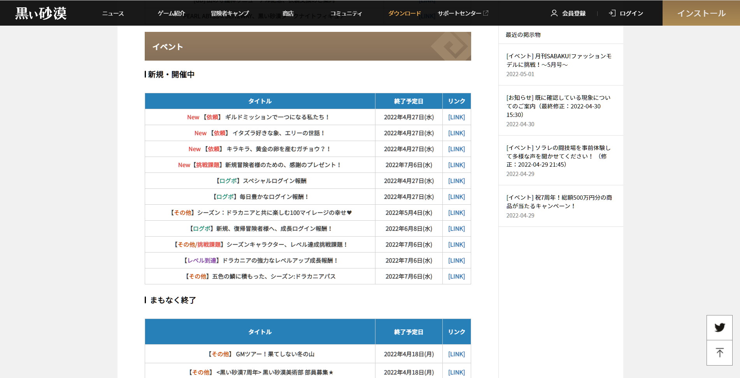Screen dimensions: 740x378
Task: Open LINK for 黄金の卵を産むガチョウ row
Action: (456, 149)
